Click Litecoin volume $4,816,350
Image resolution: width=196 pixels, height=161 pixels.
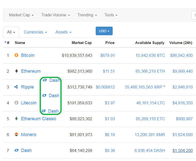coord(183,103)
